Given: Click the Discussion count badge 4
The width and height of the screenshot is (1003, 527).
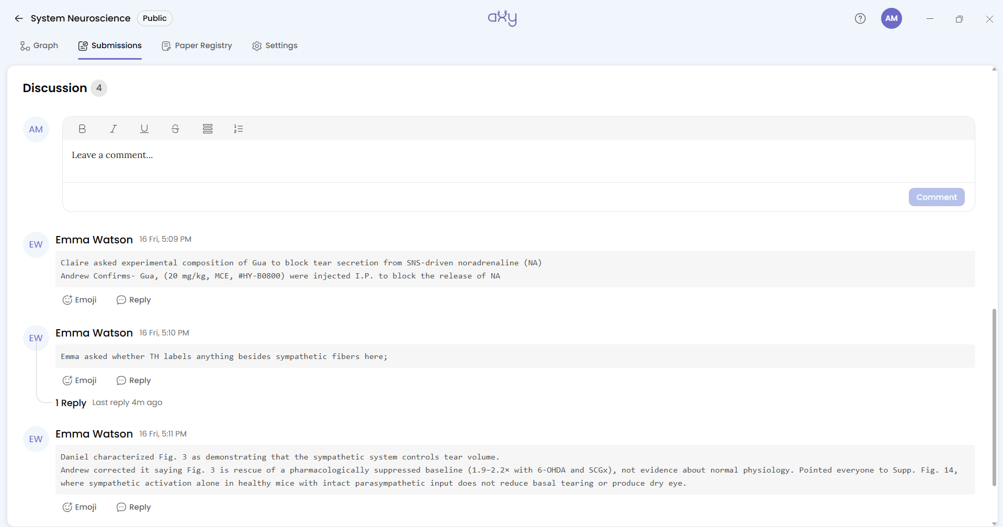Looking at the screenshot, I should pos(99,88).
